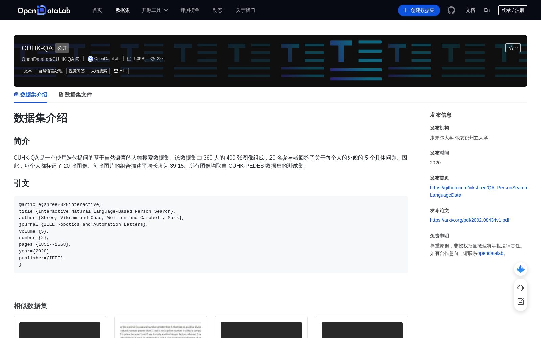
Task: Open 评测榜单 navigation item
Action: tap(190, 10)
